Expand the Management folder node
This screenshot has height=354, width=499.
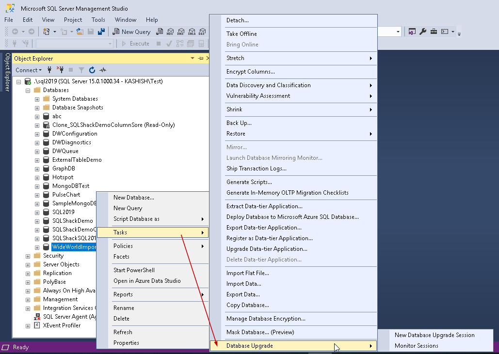pos(28,300)
